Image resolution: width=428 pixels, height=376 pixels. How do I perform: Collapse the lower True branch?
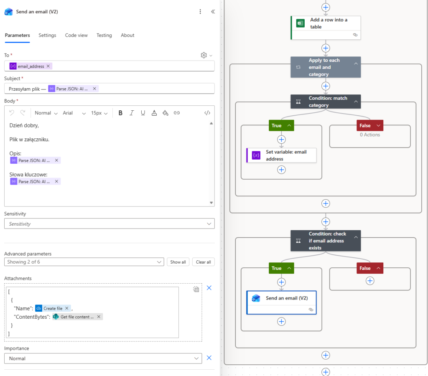pyautogui.click(x=289, y=268)
